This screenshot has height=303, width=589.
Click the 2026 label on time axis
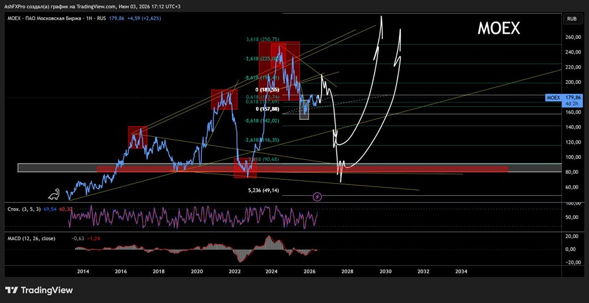310,271
